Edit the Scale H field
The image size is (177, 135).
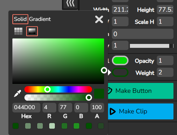pyautogui.click(x=165, y=22)
